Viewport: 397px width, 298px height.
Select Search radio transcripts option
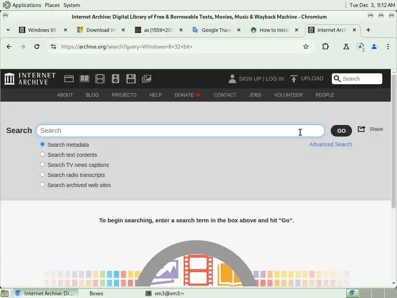tap(43, 175)
